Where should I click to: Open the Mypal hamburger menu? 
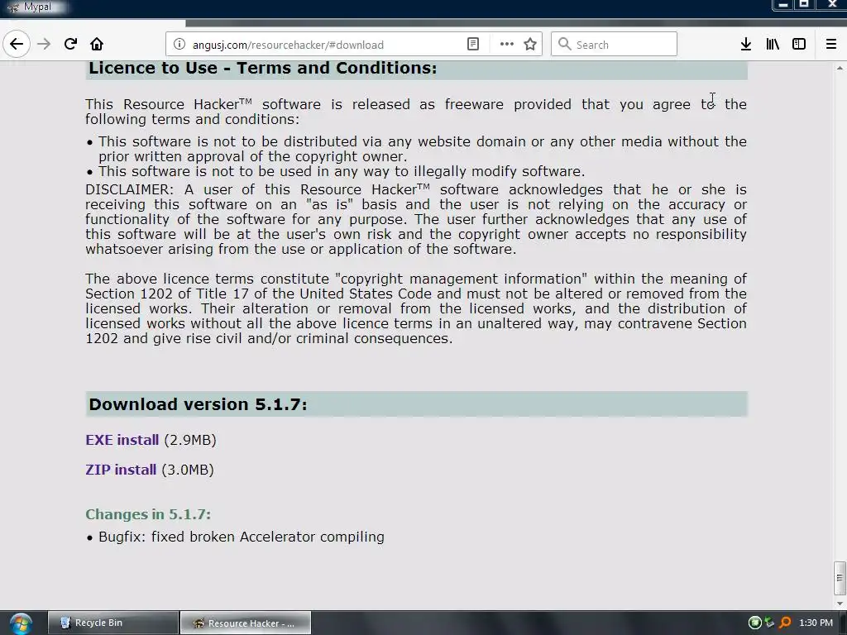click(x=831, y=45)
